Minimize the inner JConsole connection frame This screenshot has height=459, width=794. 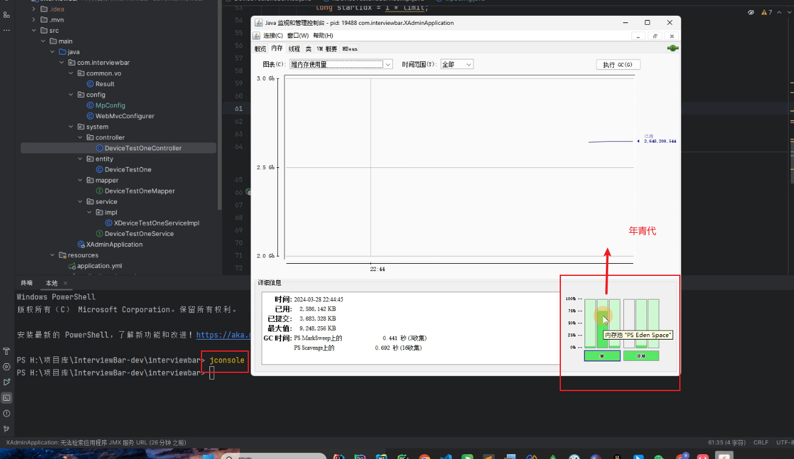point(638,36)
